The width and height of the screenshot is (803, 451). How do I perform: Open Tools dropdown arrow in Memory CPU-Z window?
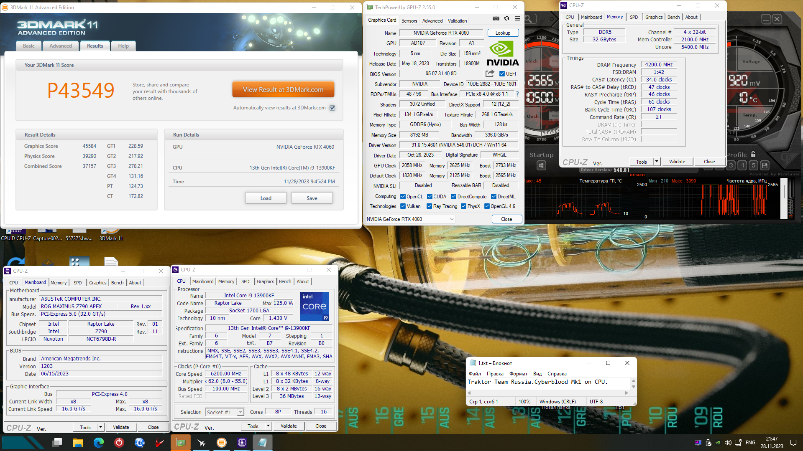pos(657,162)
